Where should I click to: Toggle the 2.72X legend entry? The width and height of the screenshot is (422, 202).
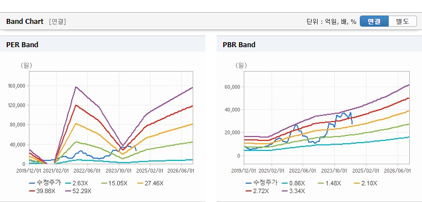(257, 191)
